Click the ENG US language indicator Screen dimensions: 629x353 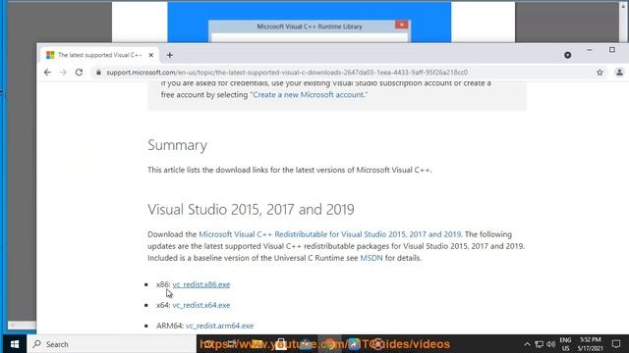[x=566, y=344]
